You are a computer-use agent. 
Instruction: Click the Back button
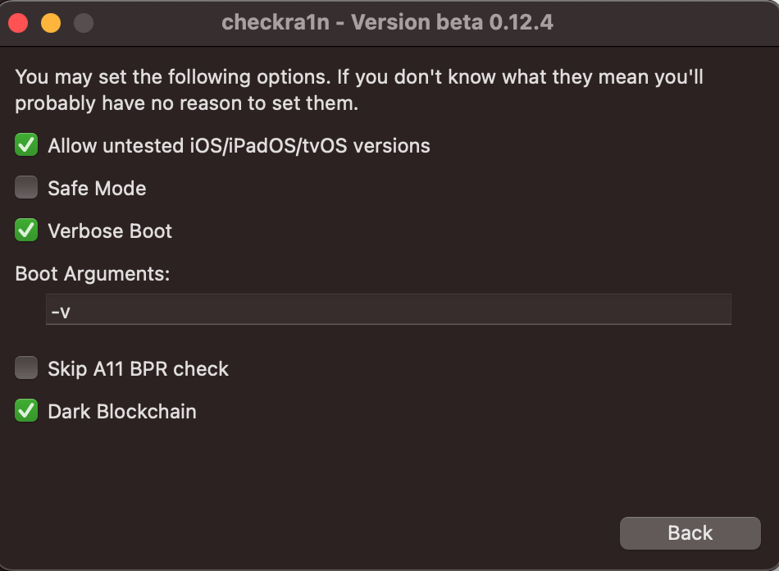(690, 533)
